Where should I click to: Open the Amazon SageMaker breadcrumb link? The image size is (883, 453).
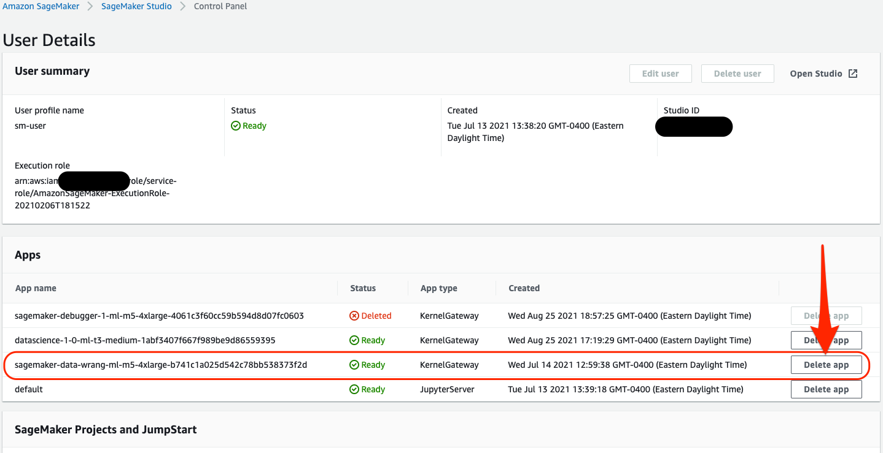click(41, 6)
